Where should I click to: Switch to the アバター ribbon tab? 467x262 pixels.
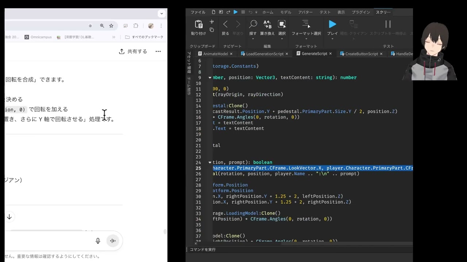pyautogui.click(x=305, y=12)
